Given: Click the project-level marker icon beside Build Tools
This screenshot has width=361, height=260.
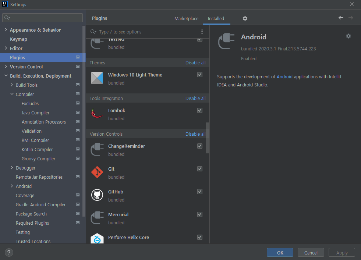Looking at the screenshot, I should click(78, 85).
